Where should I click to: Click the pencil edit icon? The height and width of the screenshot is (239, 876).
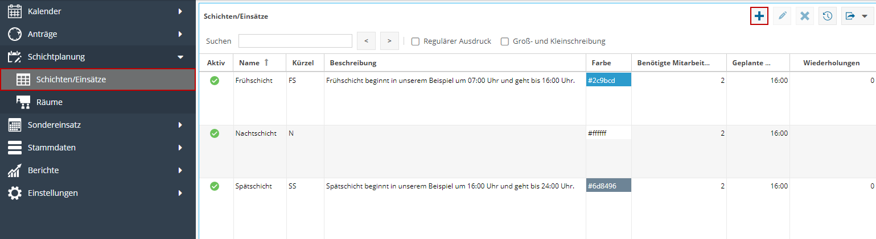pos(782,16)
